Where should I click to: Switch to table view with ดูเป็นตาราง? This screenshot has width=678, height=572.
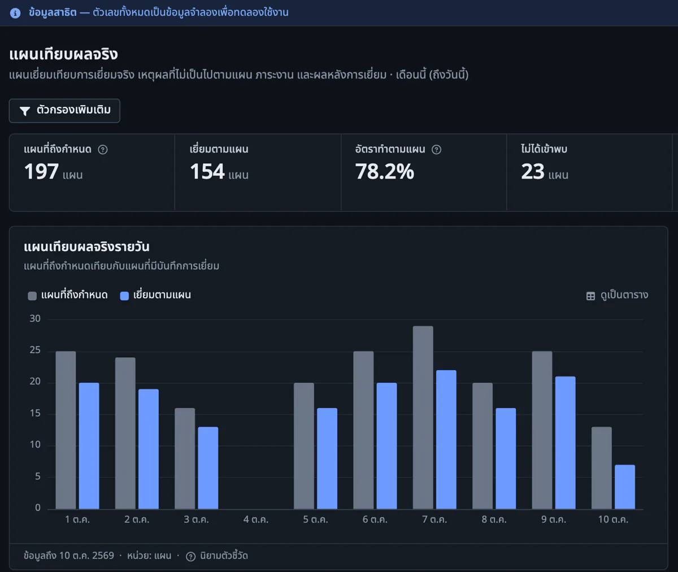pos(617,296)
